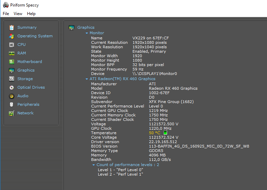Image resolution: width=267 pixels, height=190 pixels.
Task: Click the green temperature indicator square
Action: coord(165,132)
